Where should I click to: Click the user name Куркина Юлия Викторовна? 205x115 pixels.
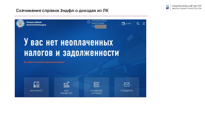click(x=99, y=22)
